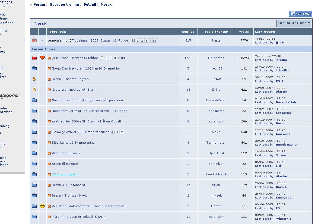Click the Topic Starter column header

tap(216, 31)
